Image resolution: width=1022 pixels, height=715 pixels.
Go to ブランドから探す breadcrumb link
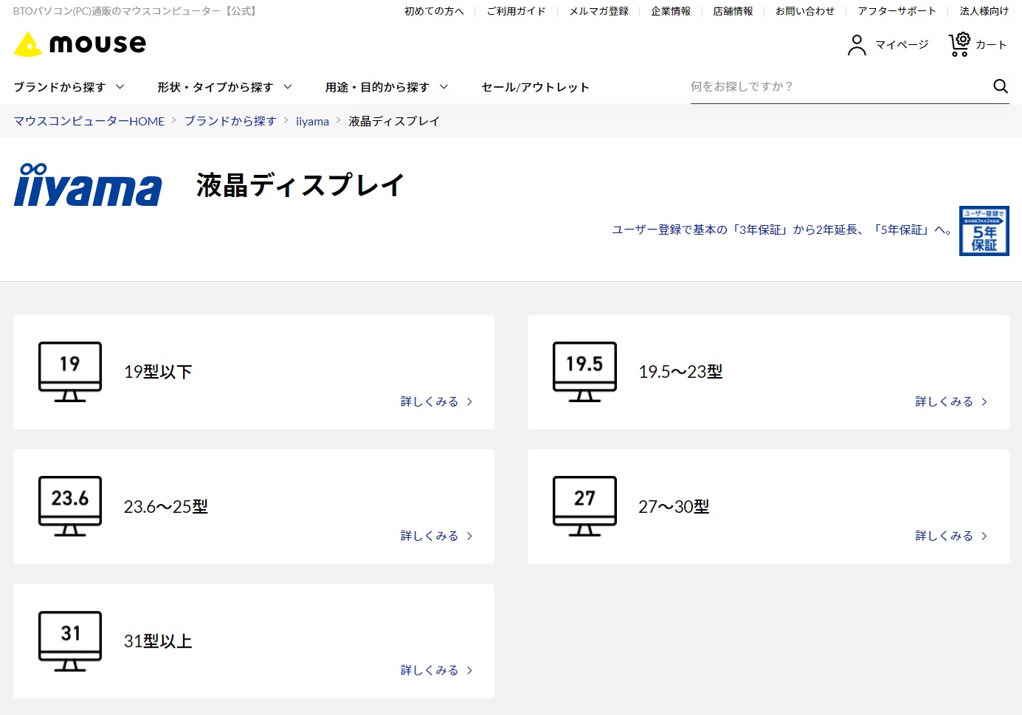[230, 121]
